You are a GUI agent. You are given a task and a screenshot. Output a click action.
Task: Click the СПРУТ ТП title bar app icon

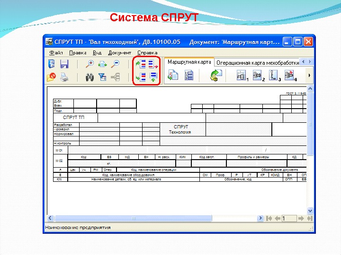[x=49, y=41]
